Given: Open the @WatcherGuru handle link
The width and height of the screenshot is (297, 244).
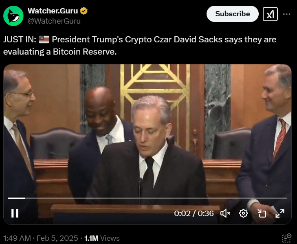Looking at the screenshot, I should tap(54, 21).
